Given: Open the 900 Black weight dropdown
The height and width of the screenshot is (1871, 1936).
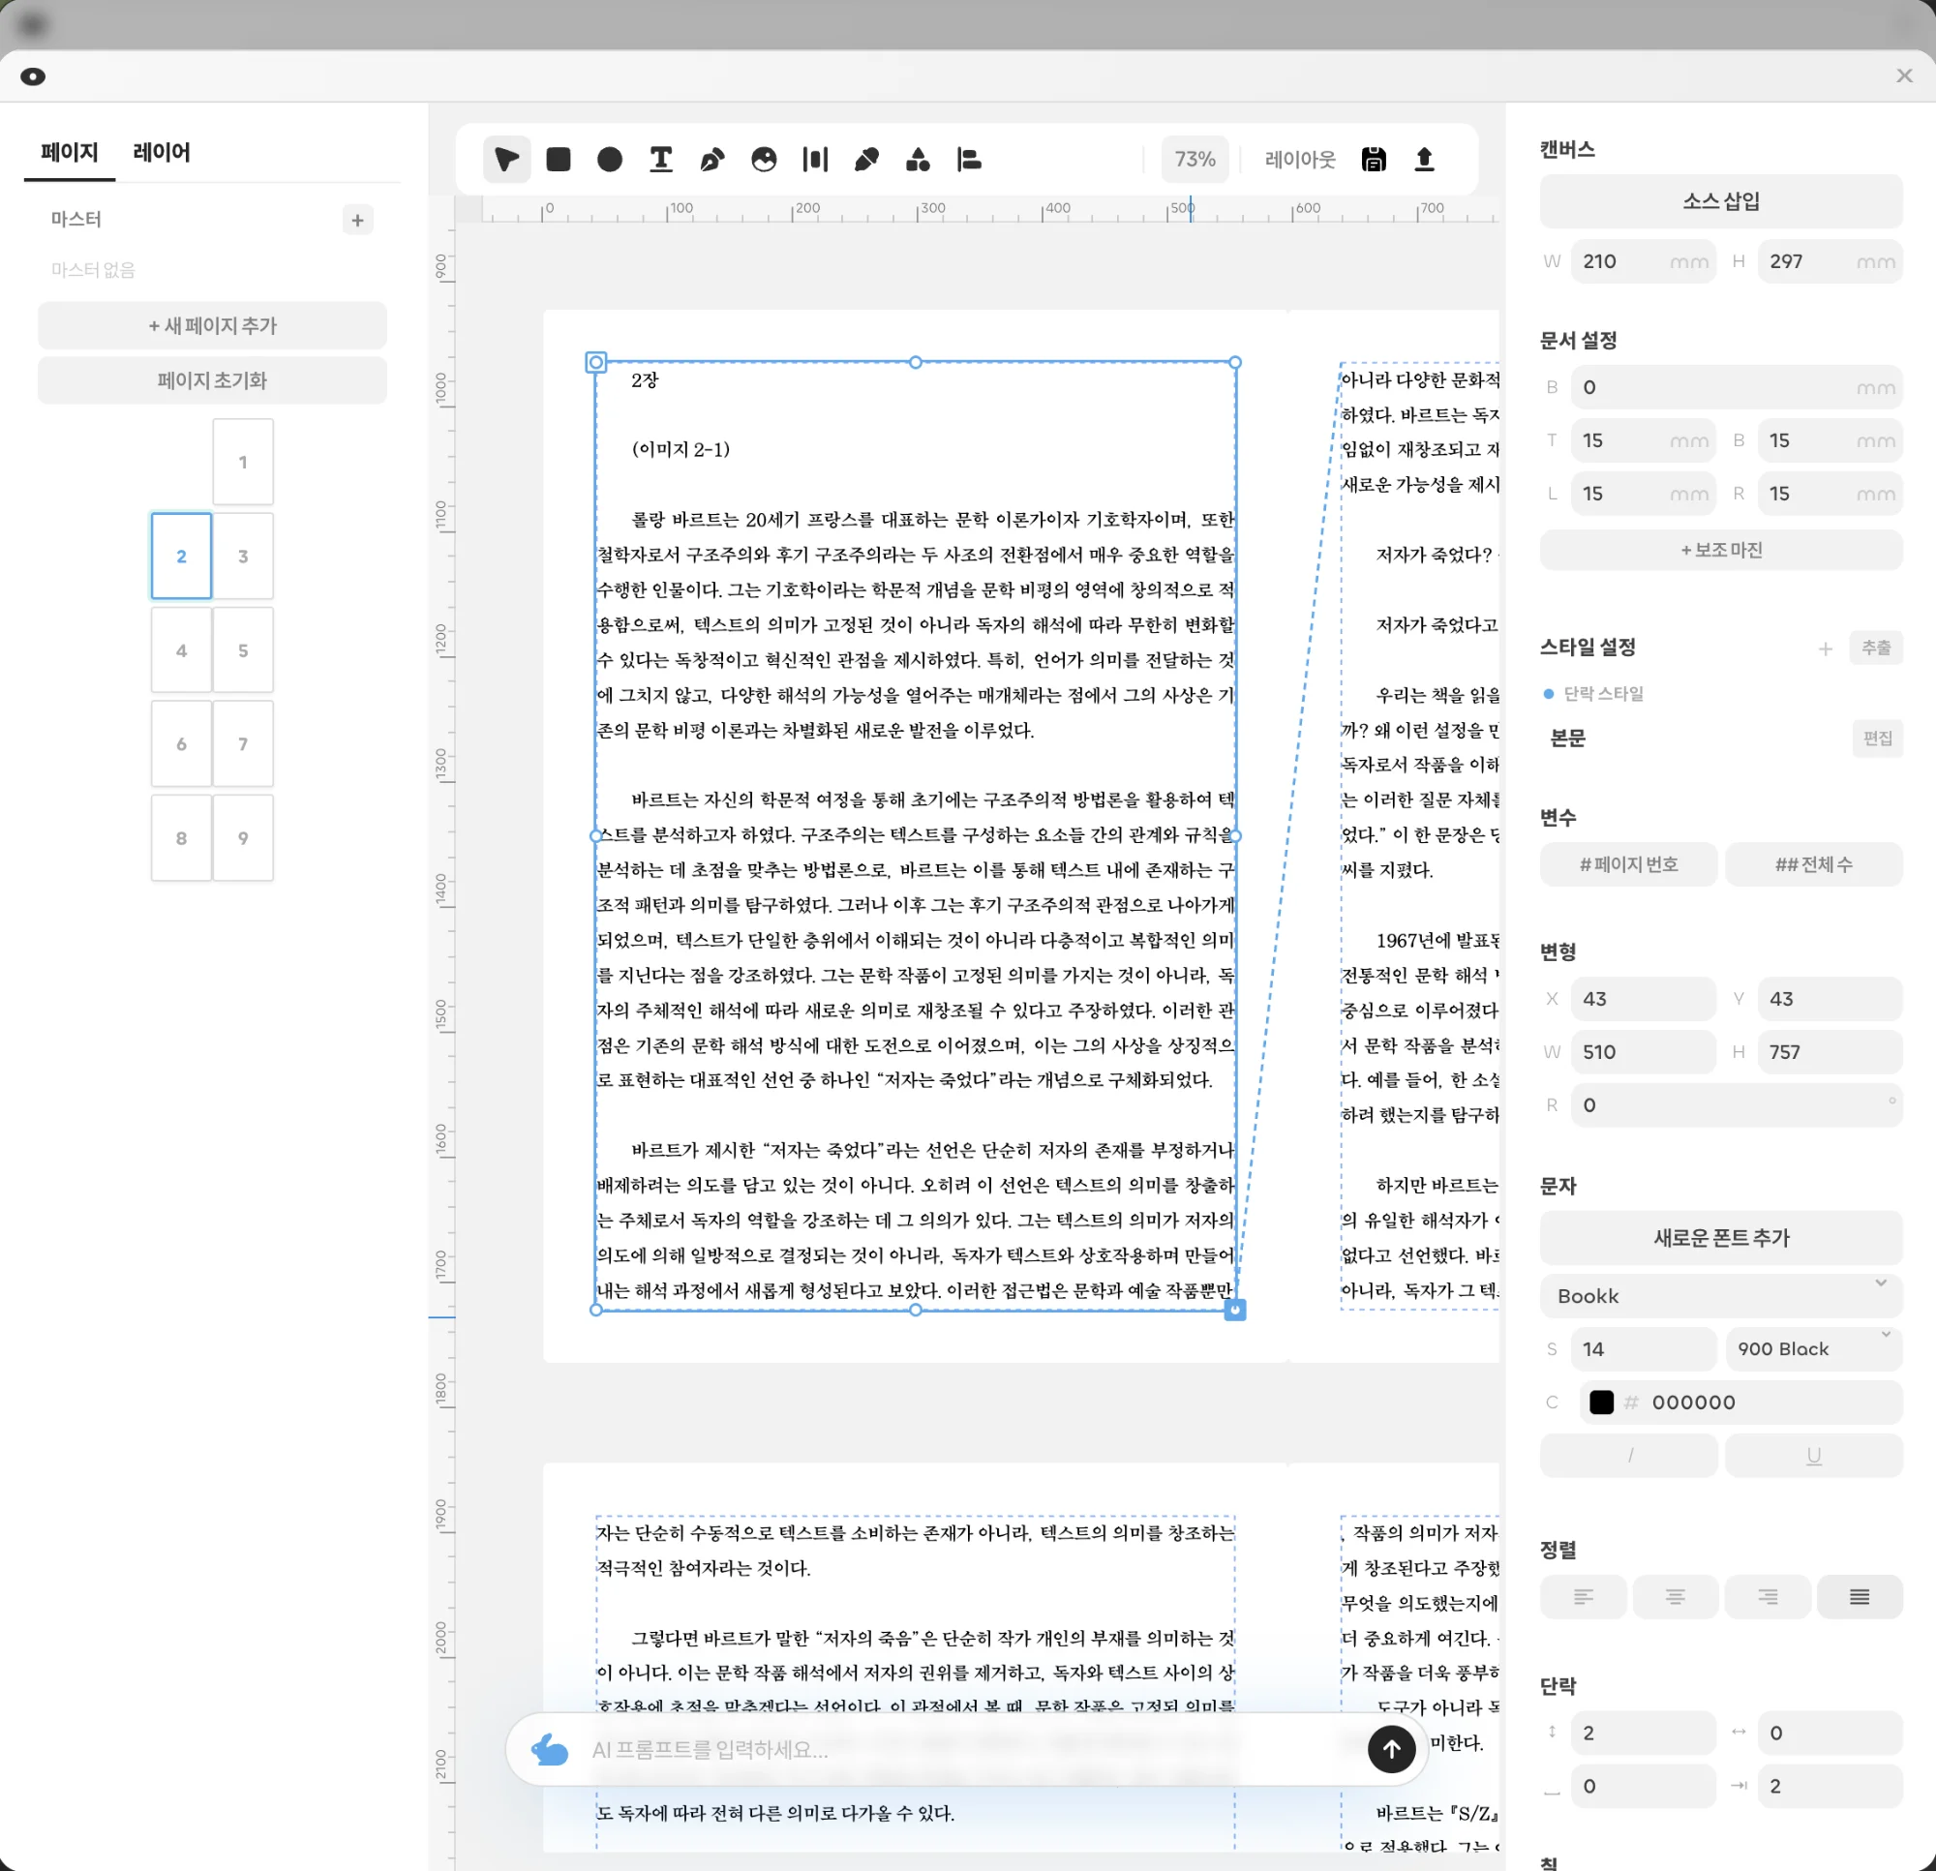Looking at the screenshot, I should (1813, 1348).
